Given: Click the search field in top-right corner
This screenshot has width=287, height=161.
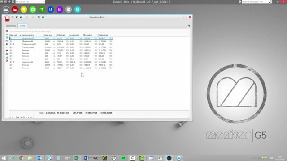Looking at the screenshot, I should (x=256, y=2).
